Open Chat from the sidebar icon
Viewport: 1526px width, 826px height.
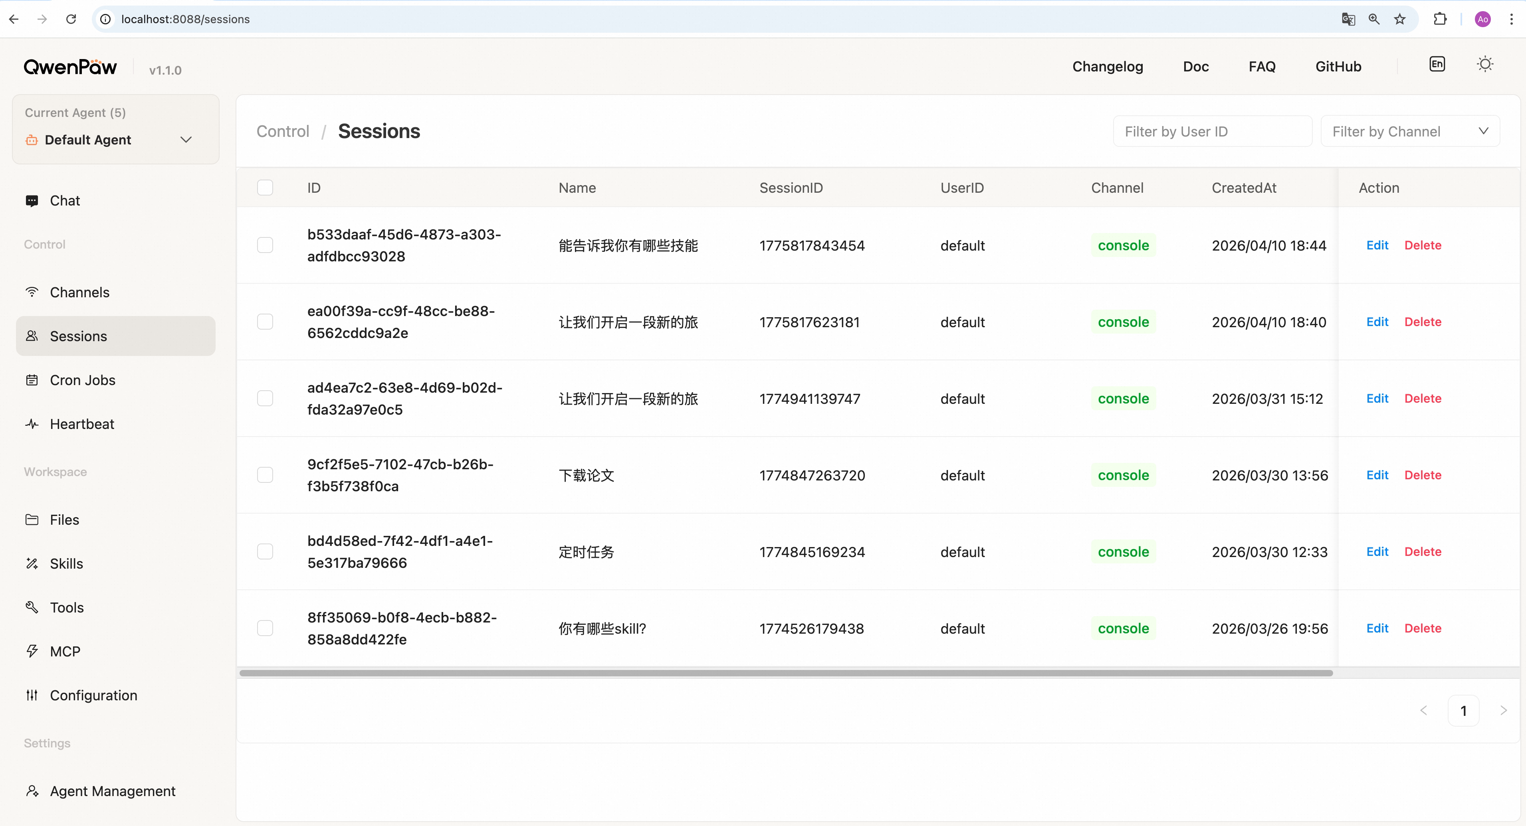click(x=32, y=201)
